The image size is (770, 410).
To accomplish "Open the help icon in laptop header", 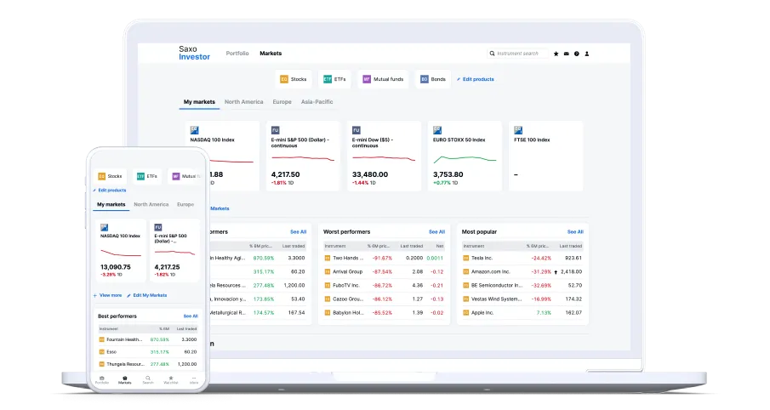I will 577,54.
